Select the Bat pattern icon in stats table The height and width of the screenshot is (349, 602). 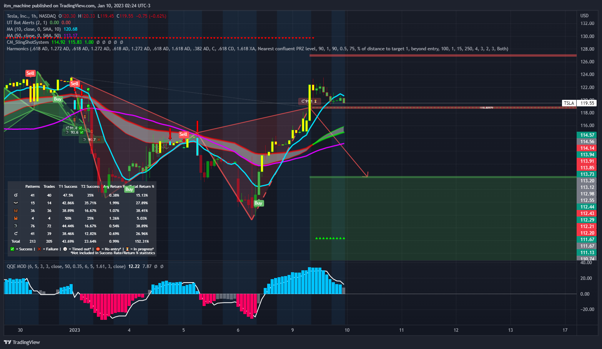click(x=16, y=203)
